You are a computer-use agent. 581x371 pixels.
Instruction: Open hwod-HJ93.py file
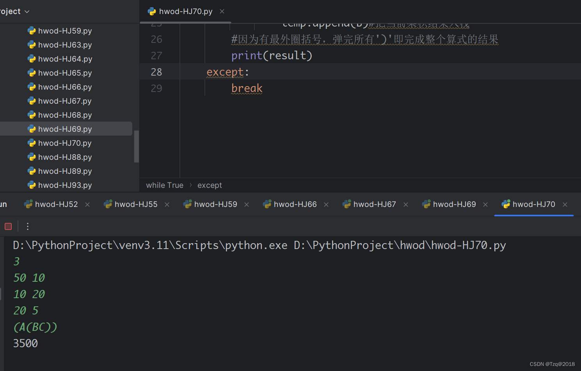65,185
